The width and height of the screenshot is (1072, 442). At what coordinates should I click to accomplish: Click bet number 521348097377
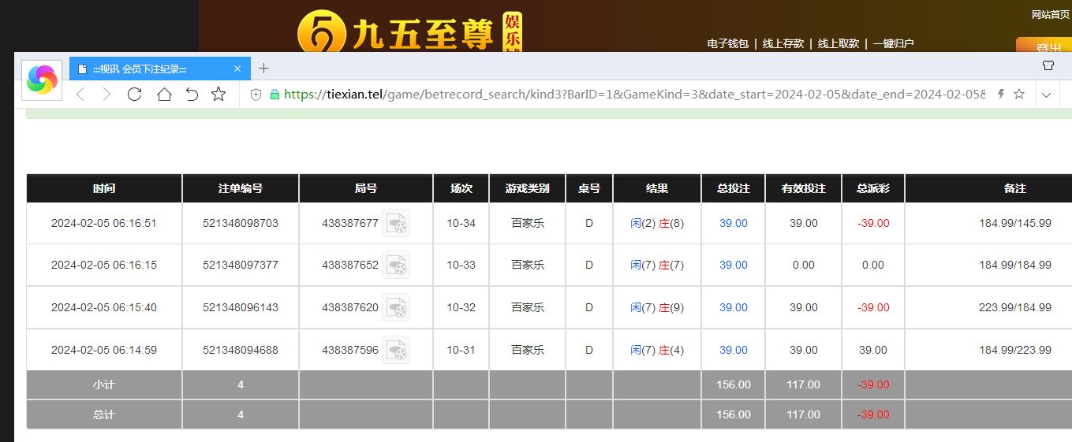[241, 265]
